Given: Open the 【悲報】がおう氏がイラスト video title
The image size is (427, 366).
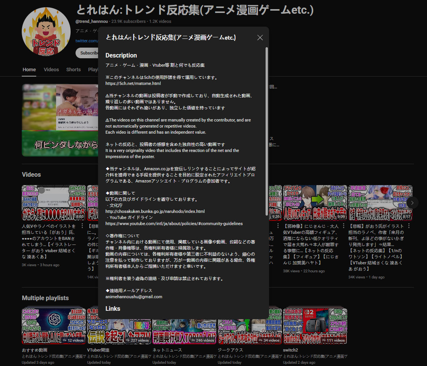Looking at the screenshot, I should coord(376,247).
